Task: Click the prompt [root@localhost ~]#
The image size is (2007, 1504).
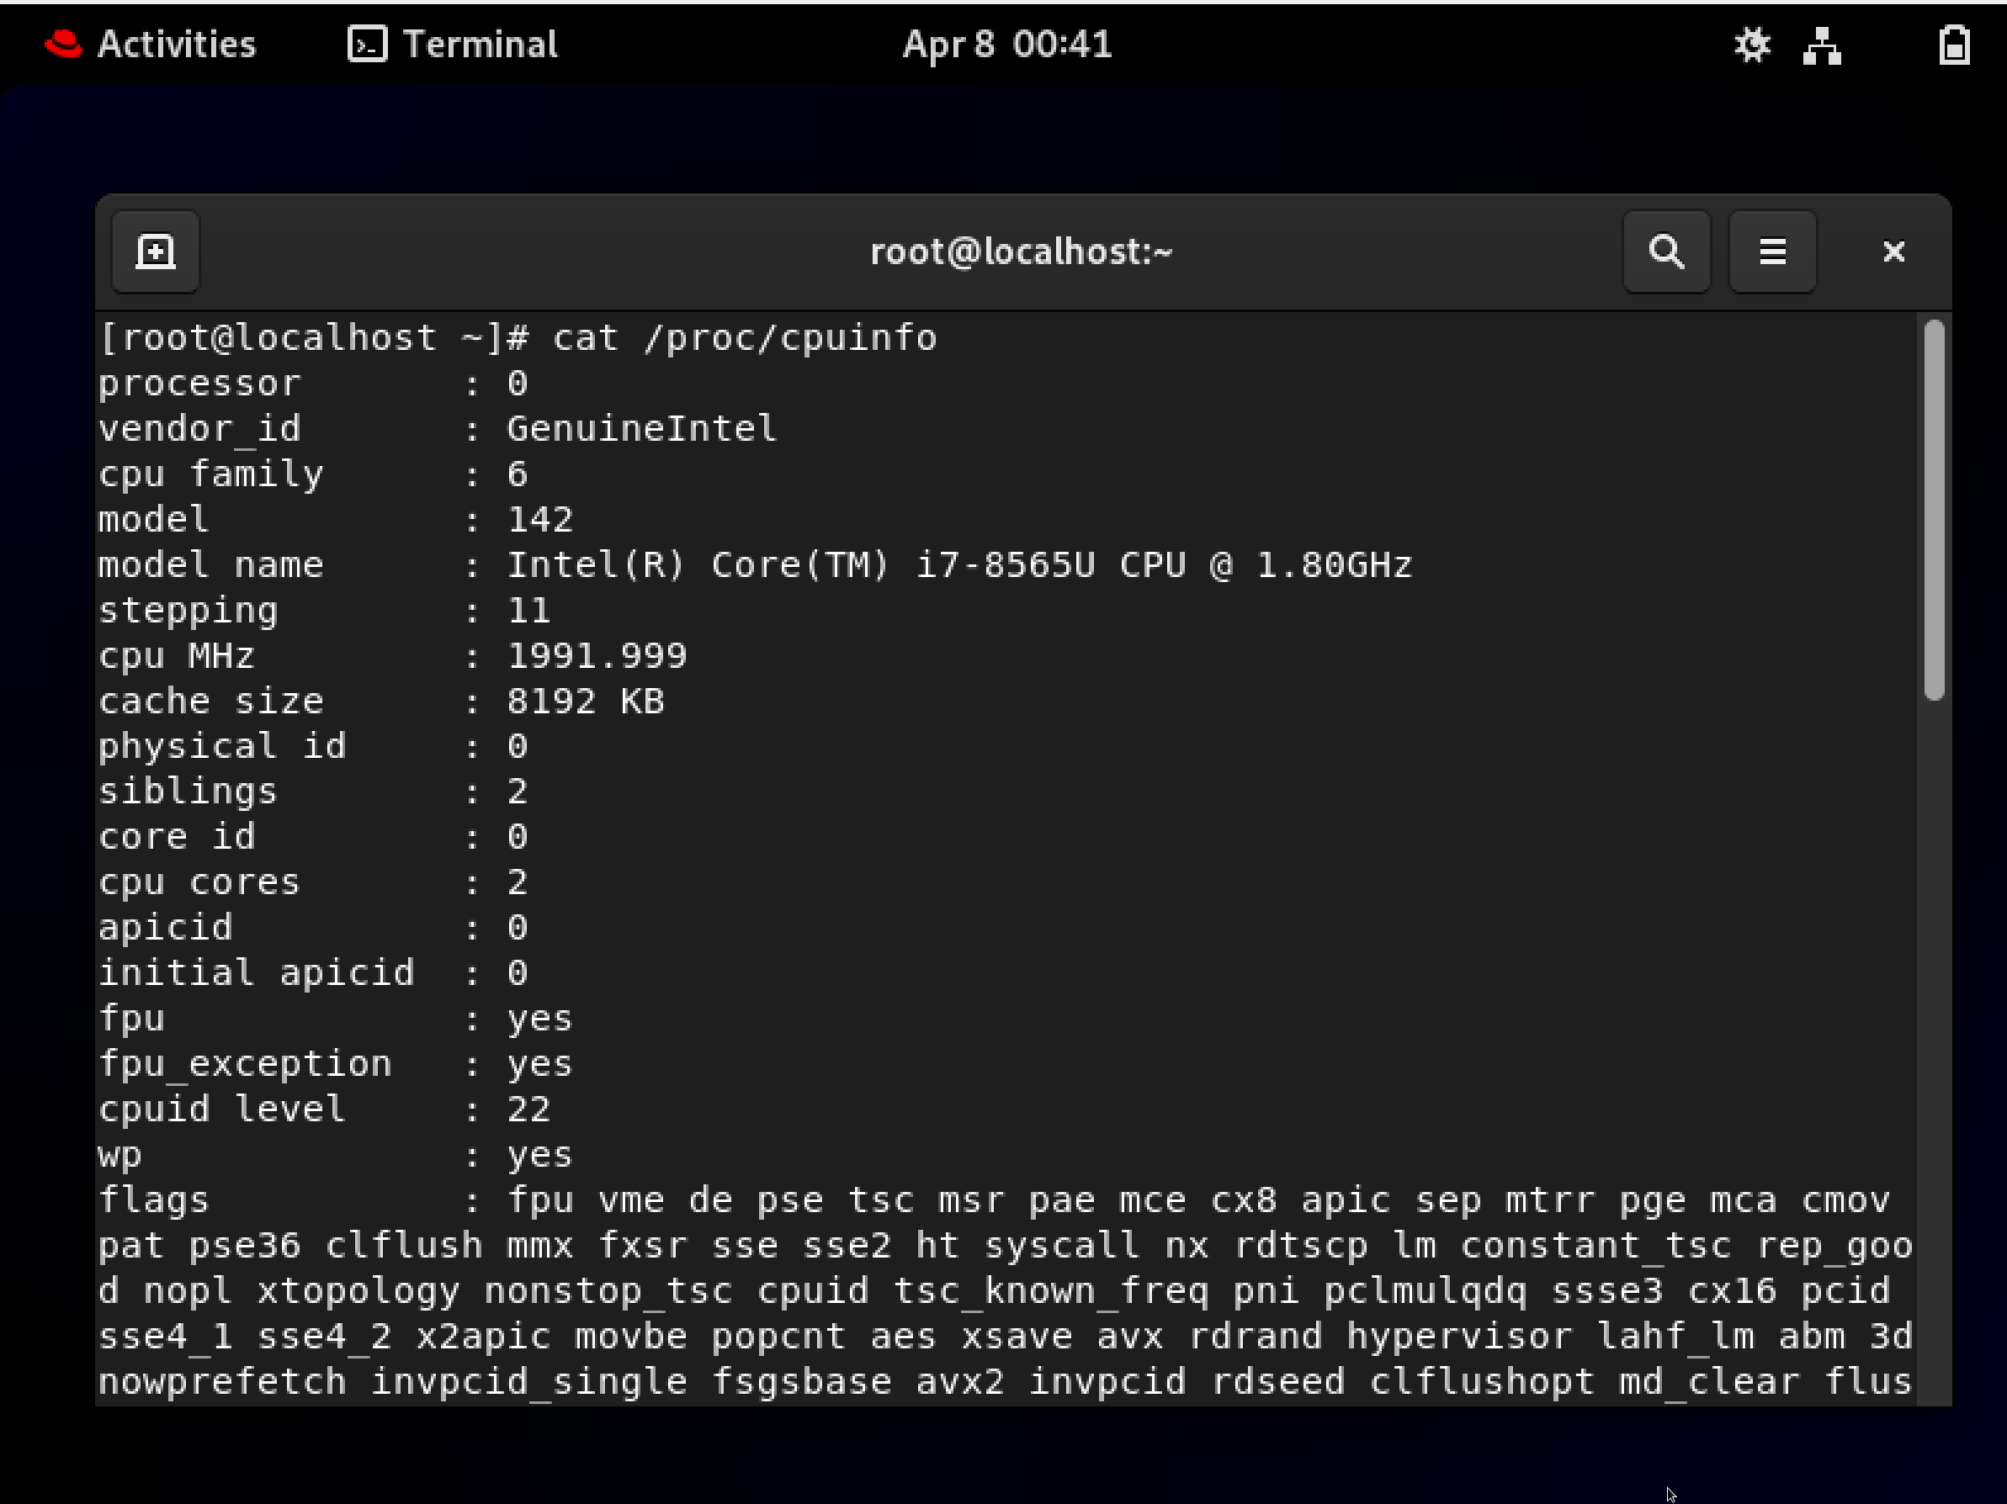Action: click(x=313, y=338)
